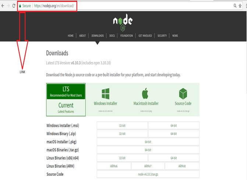Select the LTS Recommended For Most Users tab
This screenshot has height=180, width=247.
point(66,91)
